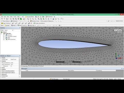Click the green Body selection filter icon
This screenshot has height=93, width=124.
pos(21,19)
